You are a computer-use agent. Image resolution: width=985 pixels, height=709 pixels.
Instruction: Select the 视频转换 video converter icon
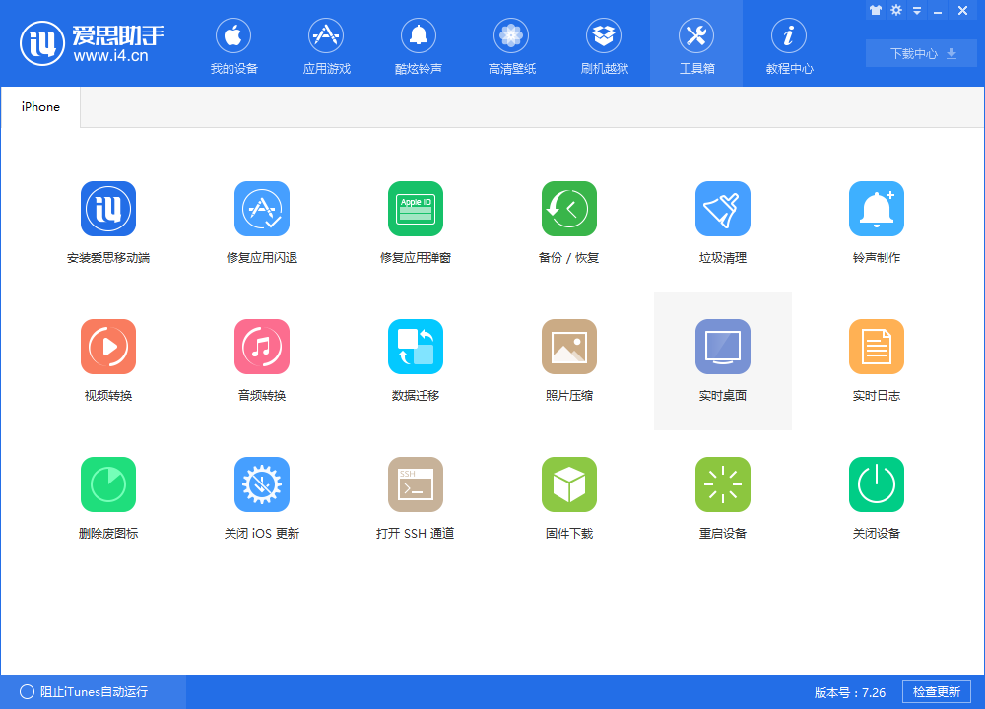(108, 347)
